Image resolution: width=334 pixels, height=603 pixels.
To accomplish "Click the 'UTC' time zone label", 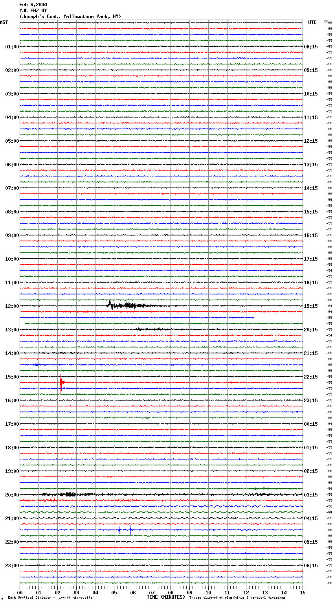I will pos(312,22).
